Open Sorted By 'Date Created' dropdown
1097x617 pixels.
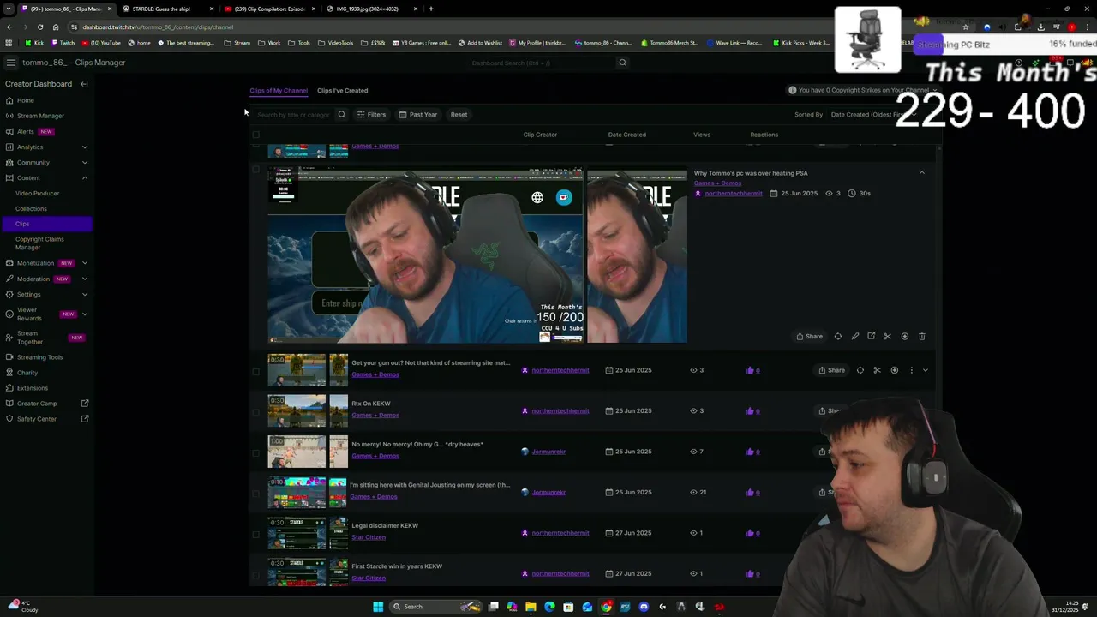[x=872, y=114]
